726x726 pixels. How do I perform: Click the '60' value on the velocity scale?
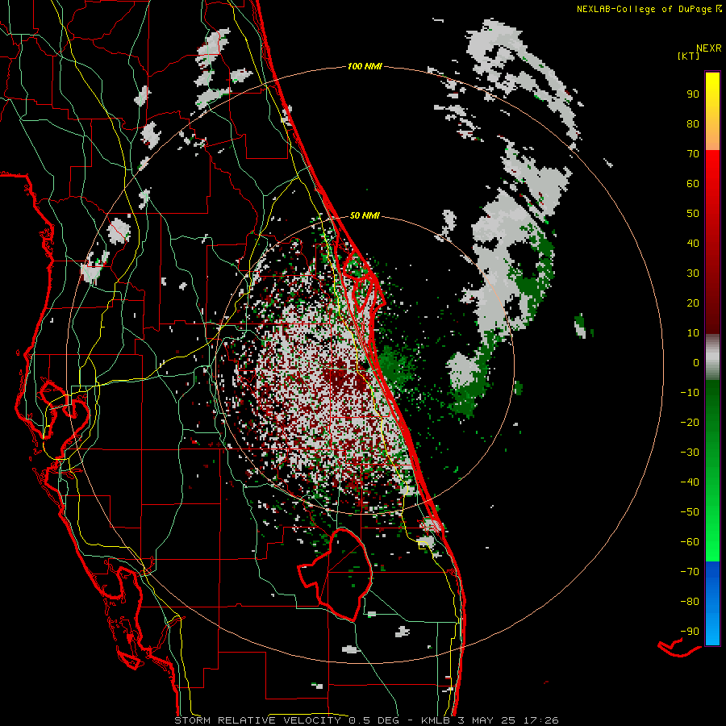pyautogui.click(x=693, y=183)
